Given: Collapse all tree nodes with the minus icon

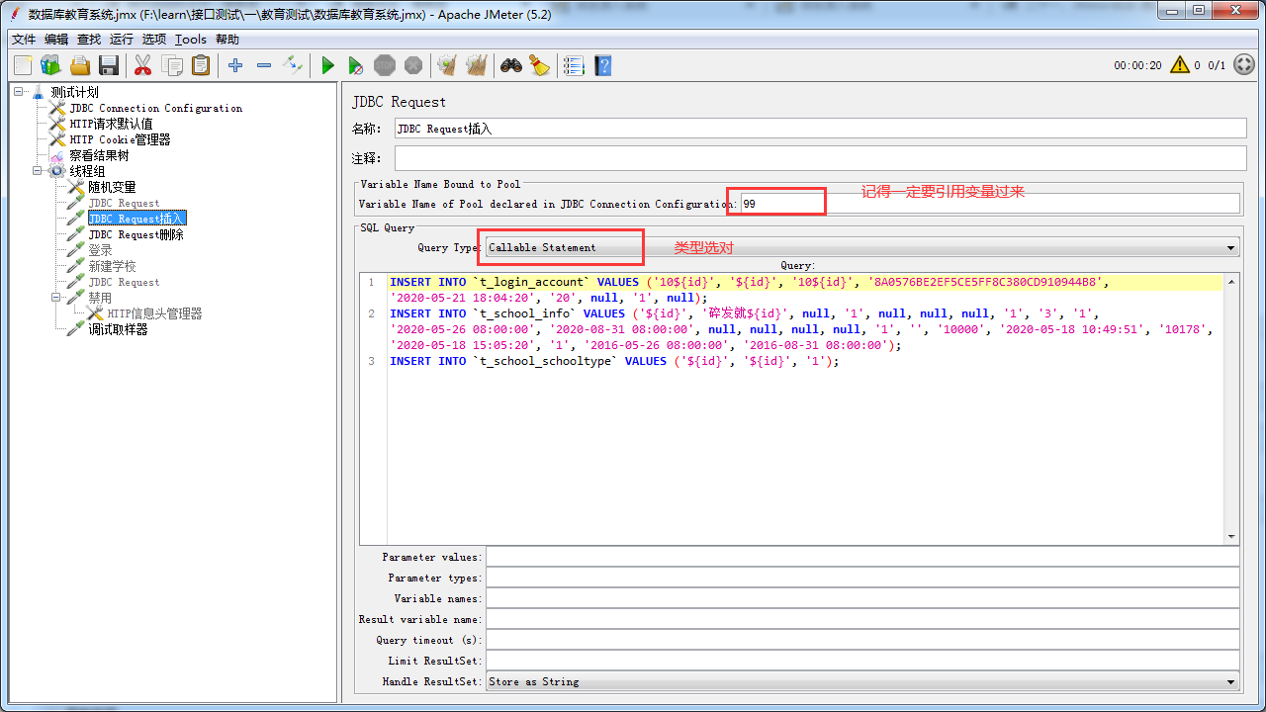Looking at the screenshot, I should tap(264, 65).
